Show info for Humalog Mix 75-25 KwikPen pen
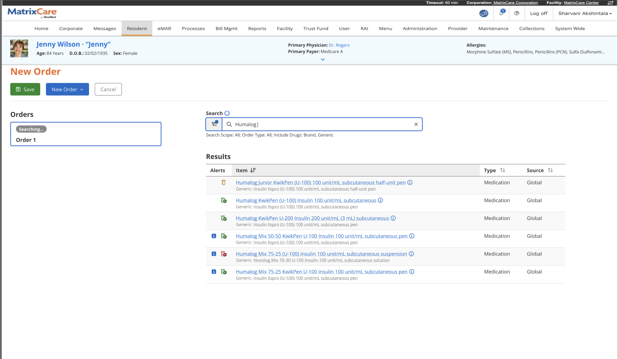The image size is (618, 359). tap(412, 272)
